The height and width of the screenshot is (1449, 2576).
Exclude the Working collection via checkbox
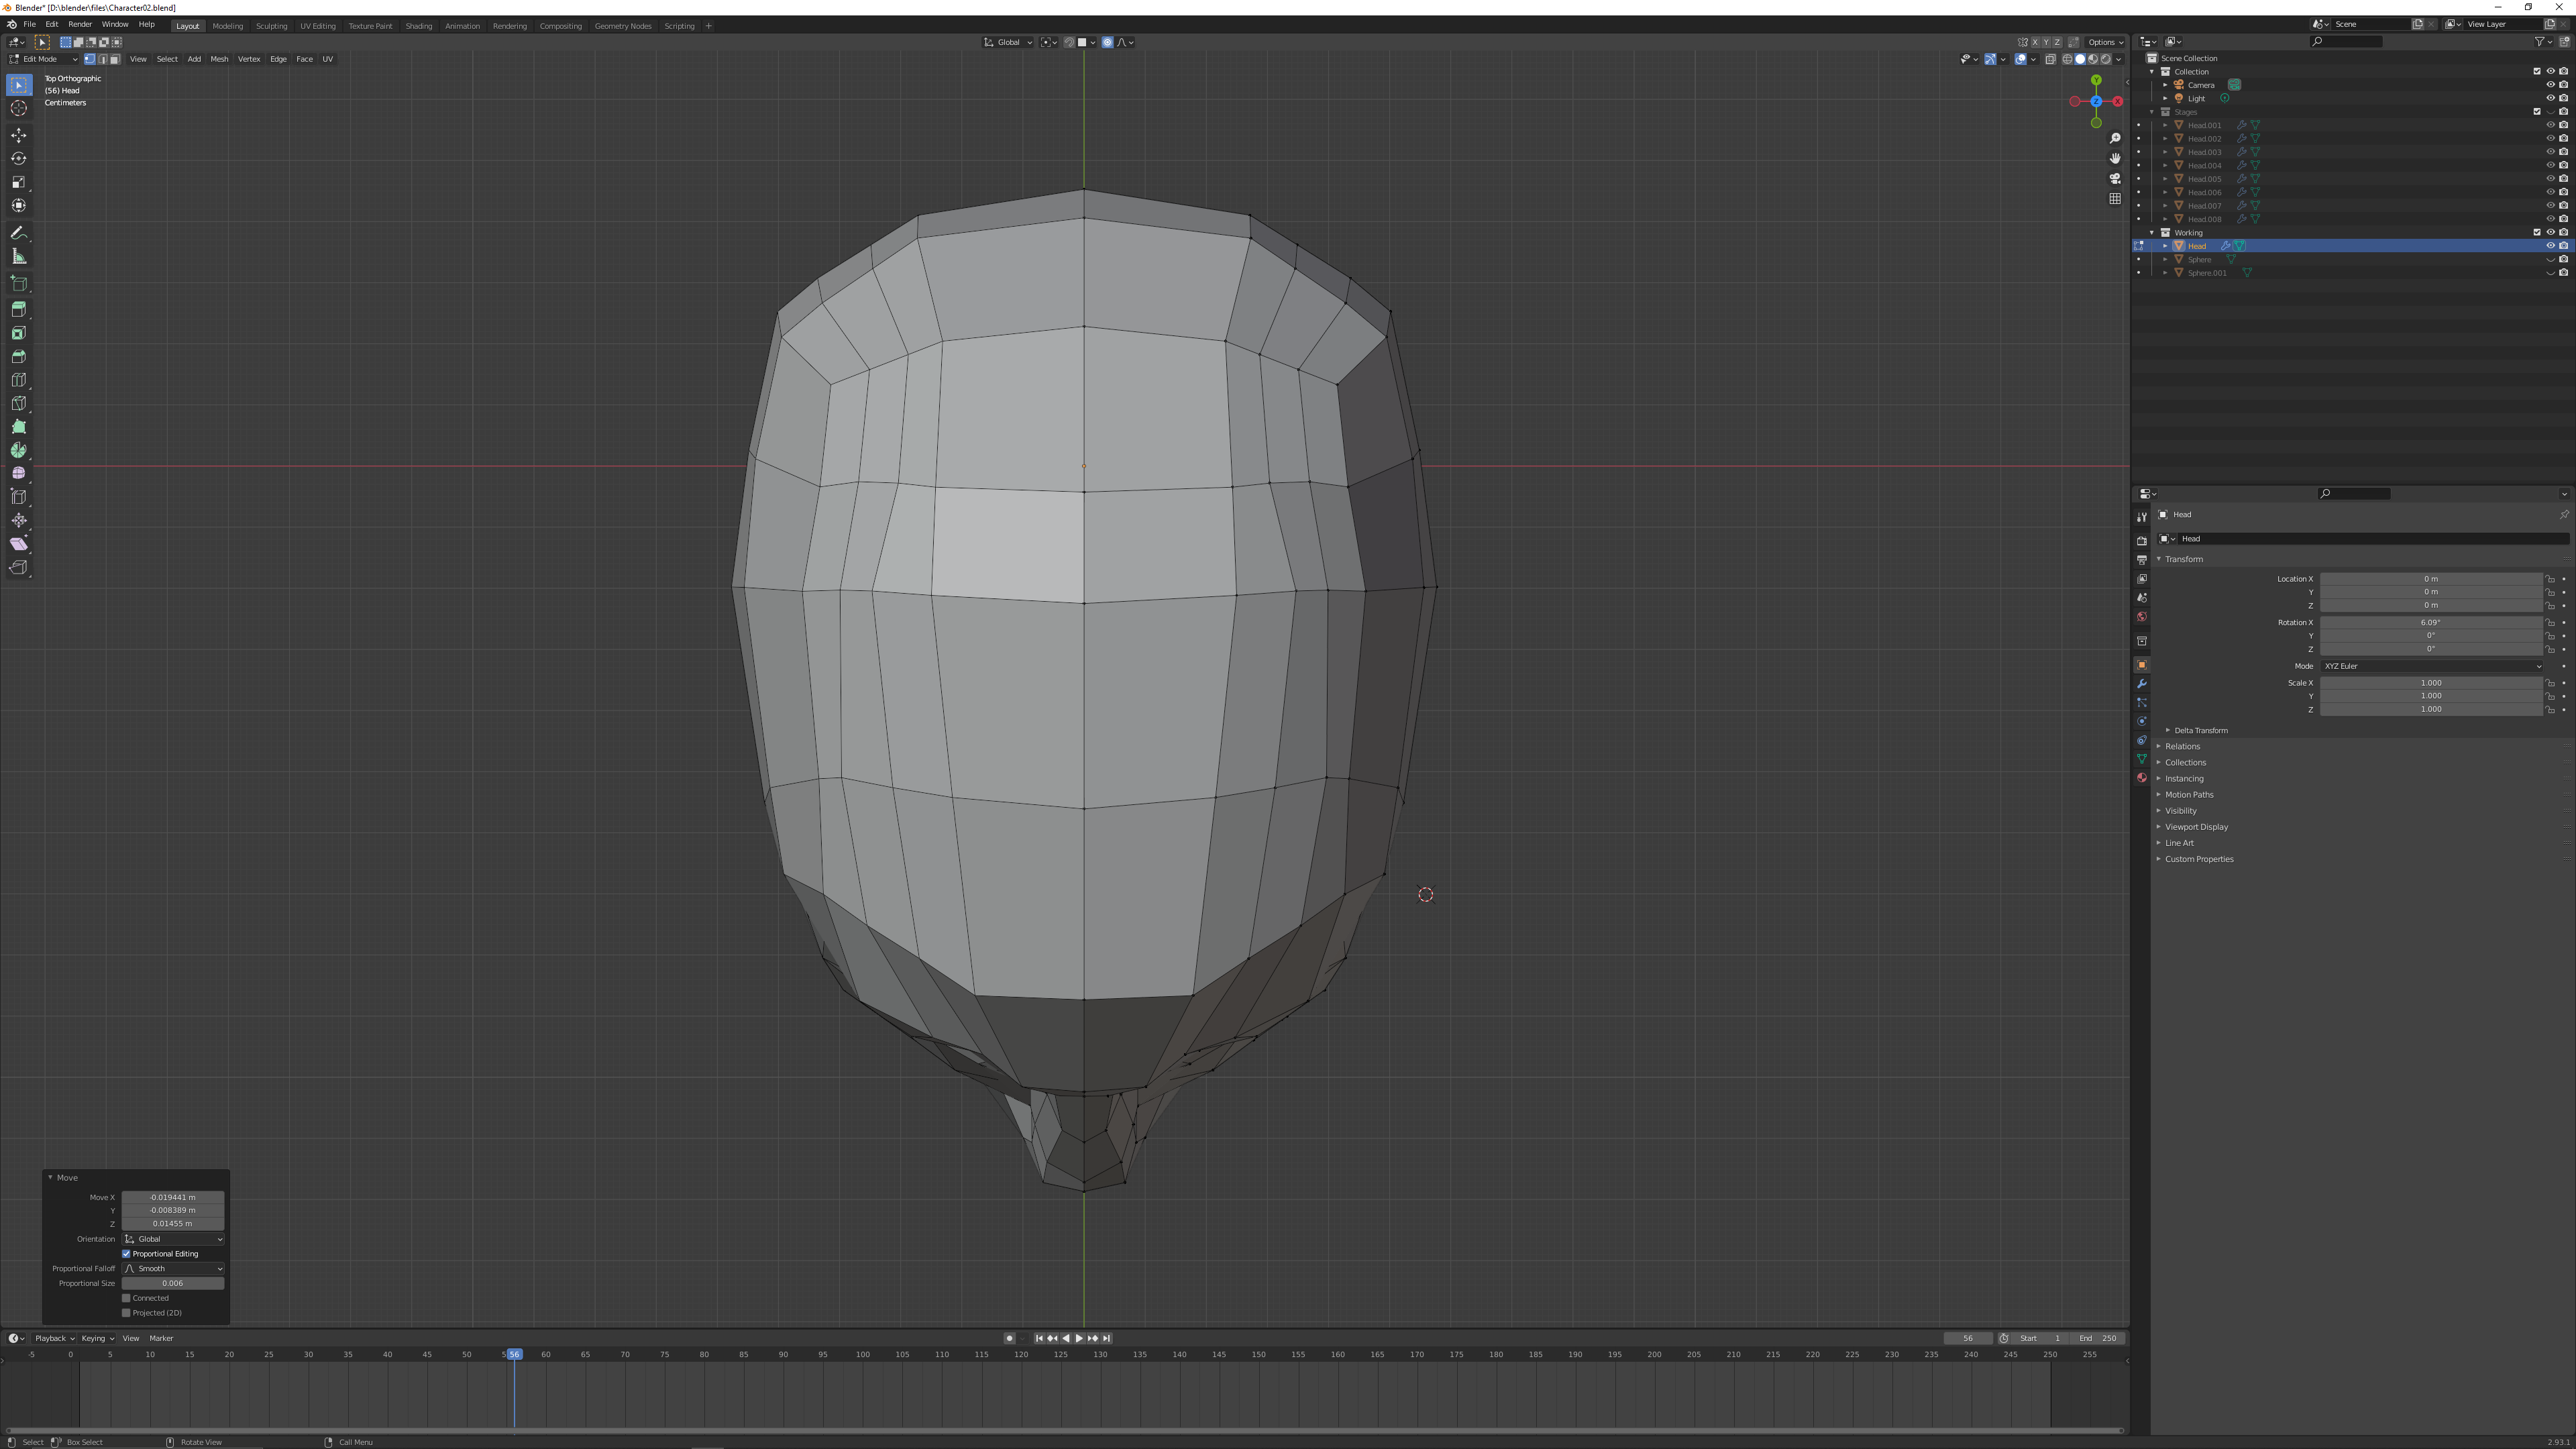[2537, 232]
